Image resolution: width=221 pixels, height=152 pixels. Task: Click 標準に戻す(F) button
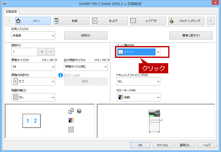click(x=191, y=35)
